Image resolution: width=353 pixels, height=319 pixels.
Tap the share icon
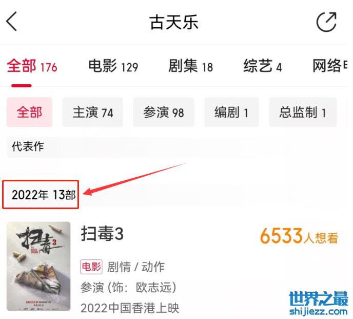[327, 22]
